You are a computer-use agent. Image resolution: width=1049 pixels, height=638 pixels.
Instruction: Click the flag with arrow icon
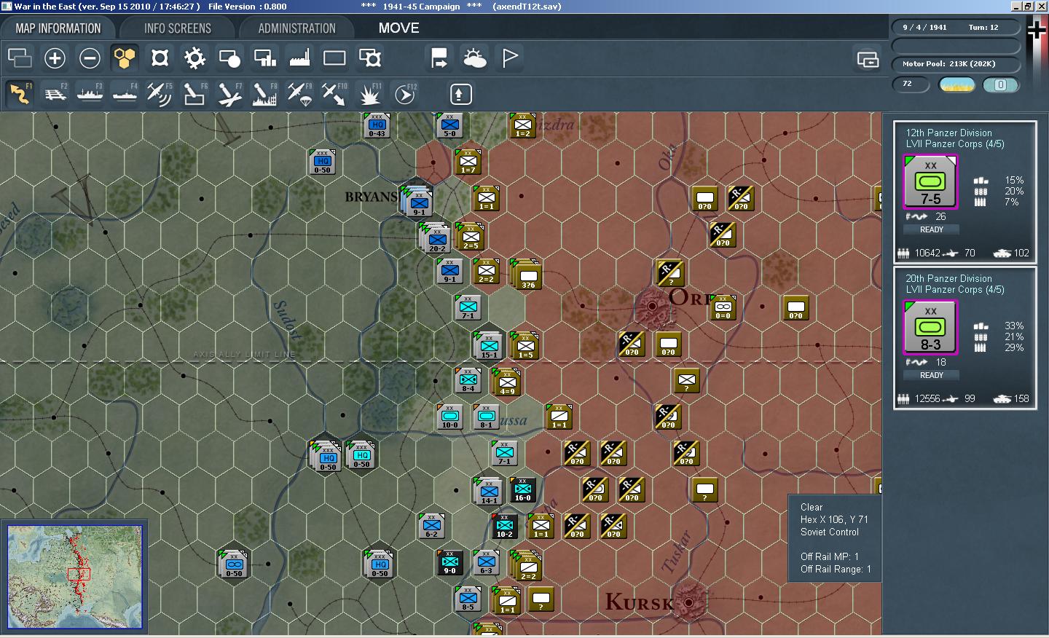[x=439, y=58]
